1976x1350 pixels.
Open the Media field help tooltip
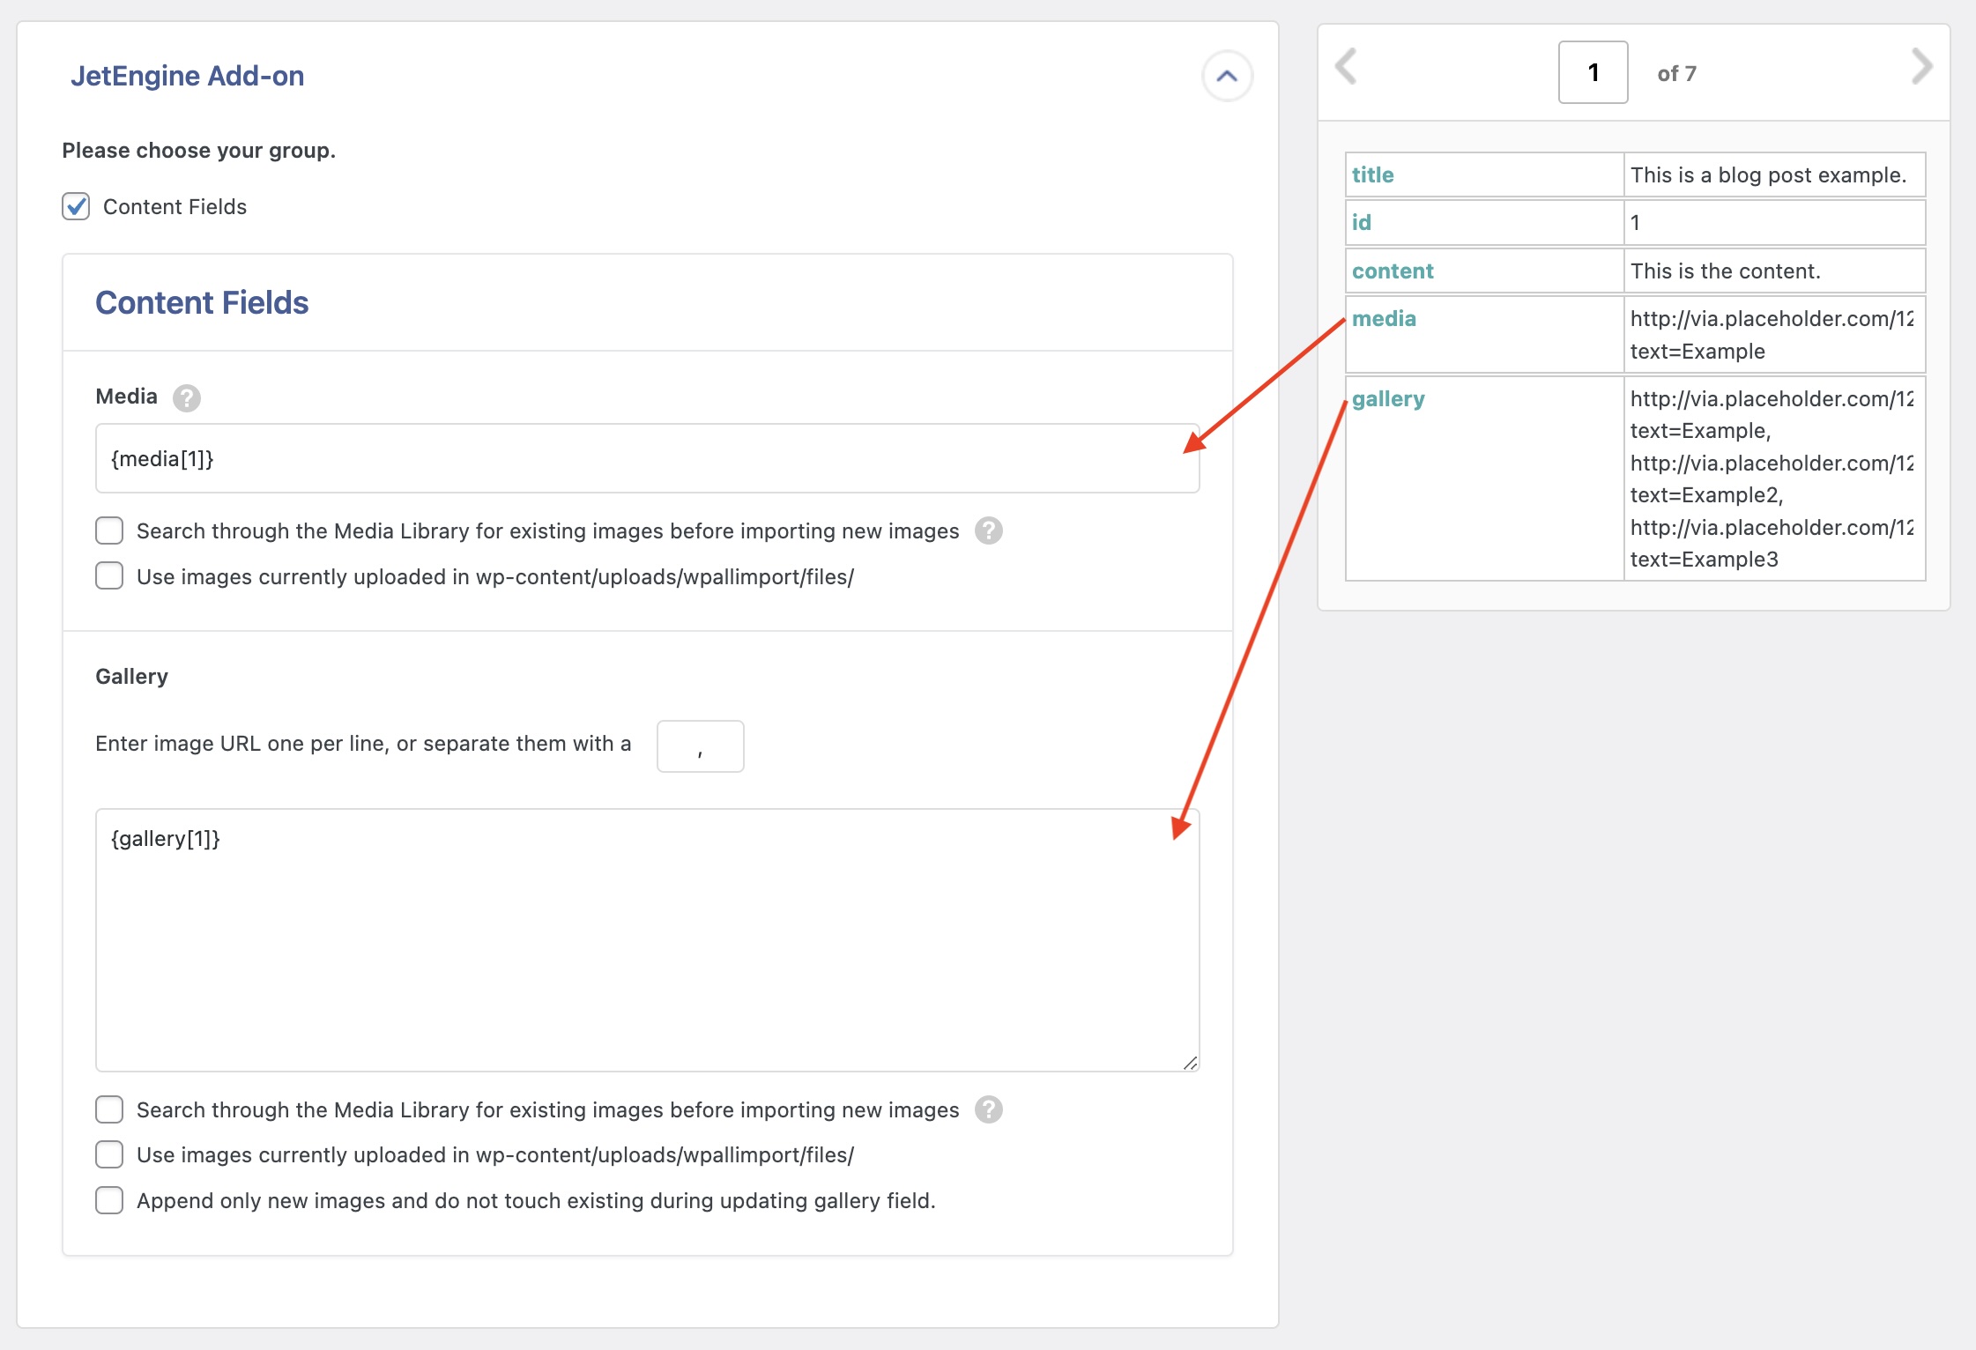186,397
